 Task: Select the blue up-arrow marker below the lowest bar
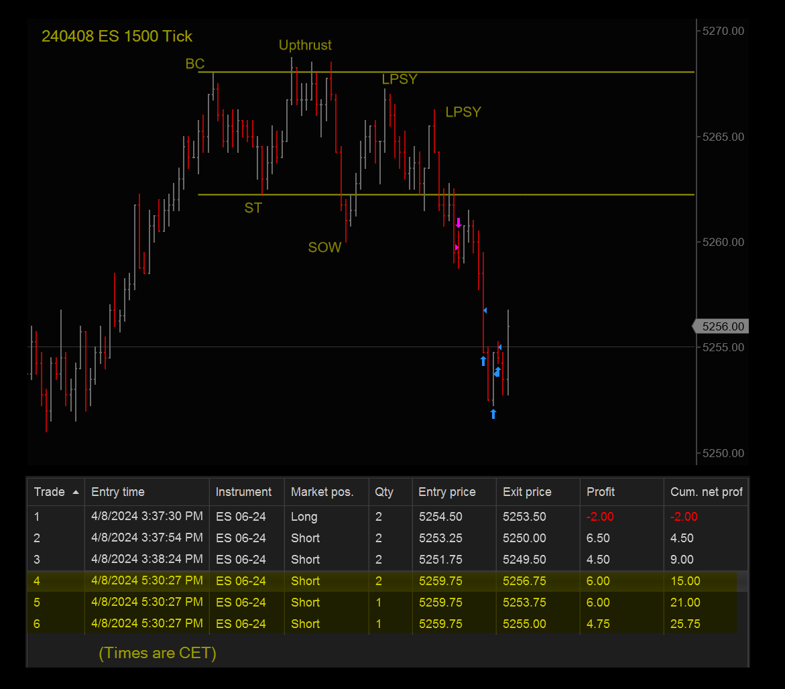(x=493, y=414)
